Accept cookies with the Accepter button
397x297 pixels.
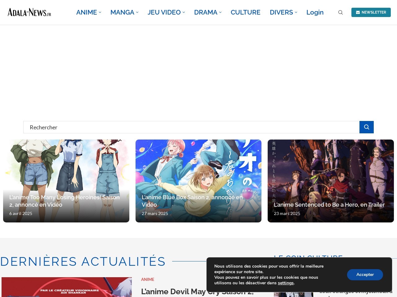click(x=365, y=275)
